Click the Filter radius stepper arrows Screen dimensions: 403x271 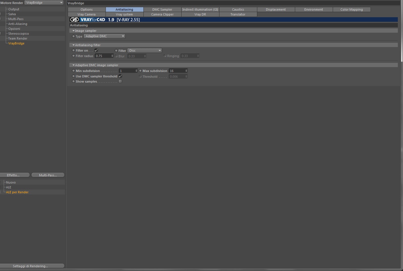112,56
